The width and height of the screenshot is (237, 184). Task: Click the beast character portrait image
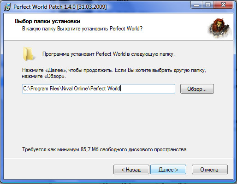219,28
